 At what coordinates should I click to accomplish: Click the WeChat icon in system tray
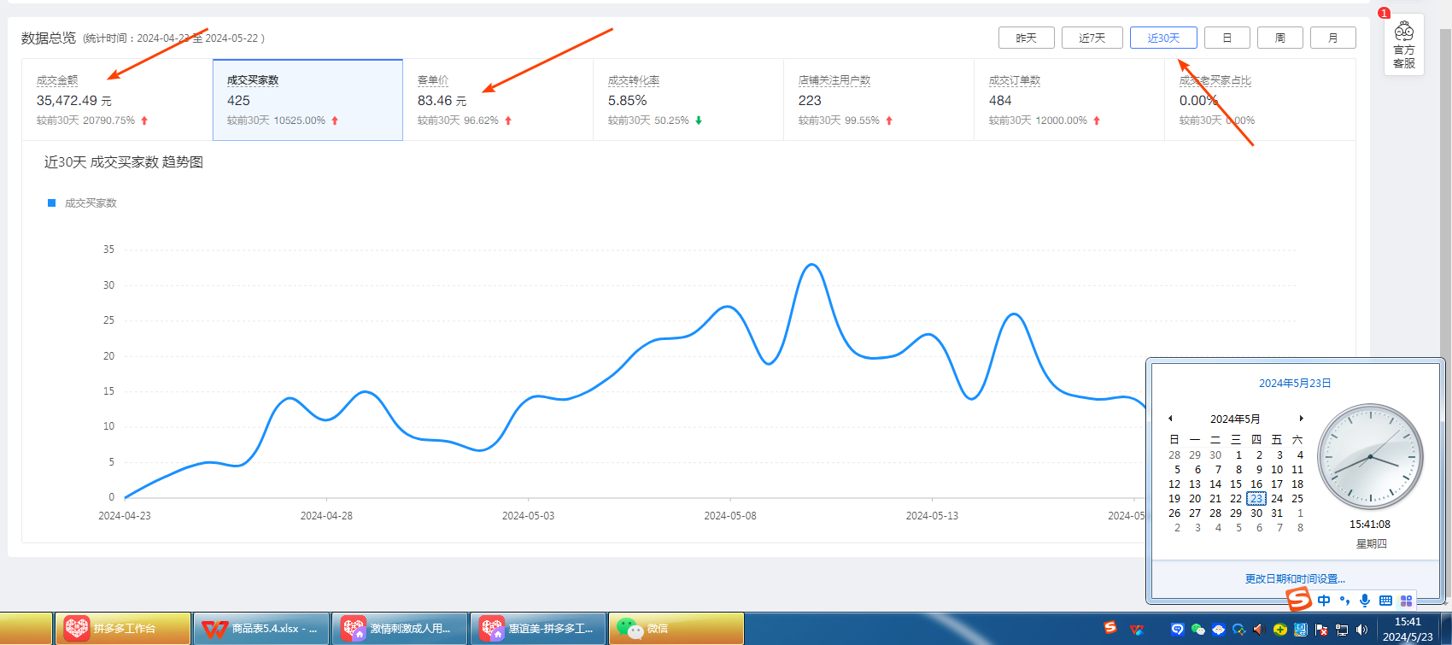(x=1198, y=630)
